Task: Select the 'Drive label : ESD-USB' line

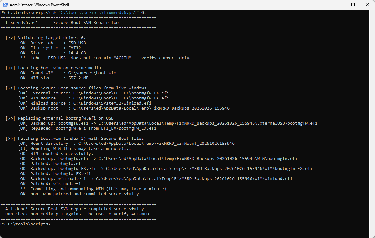Action: click(52, 42)
